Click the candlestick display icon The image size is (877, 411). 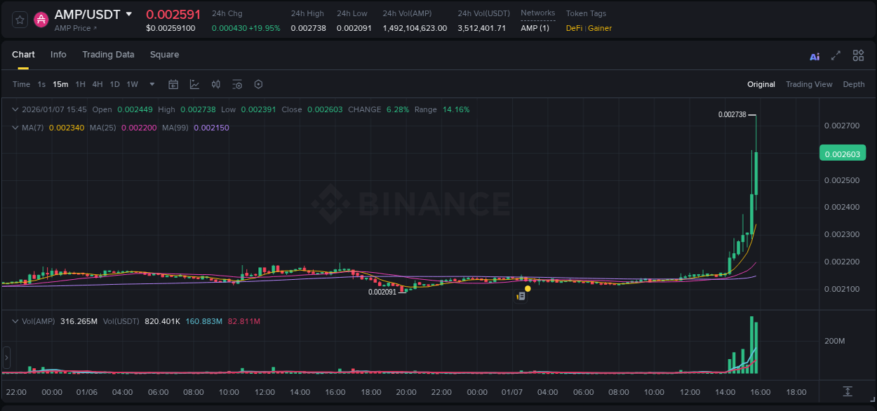pos(215,84)
